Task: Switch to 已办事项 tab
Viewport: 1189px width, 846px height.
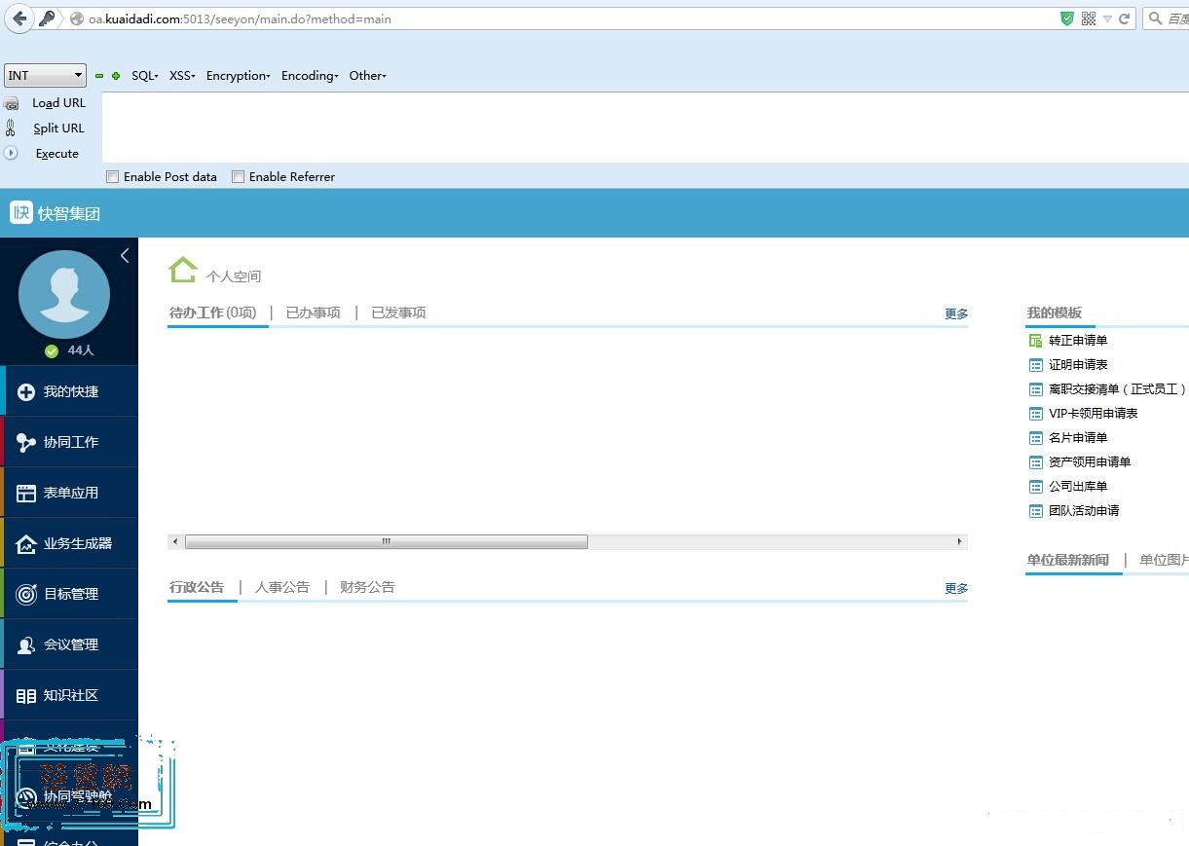Action: 313,313
